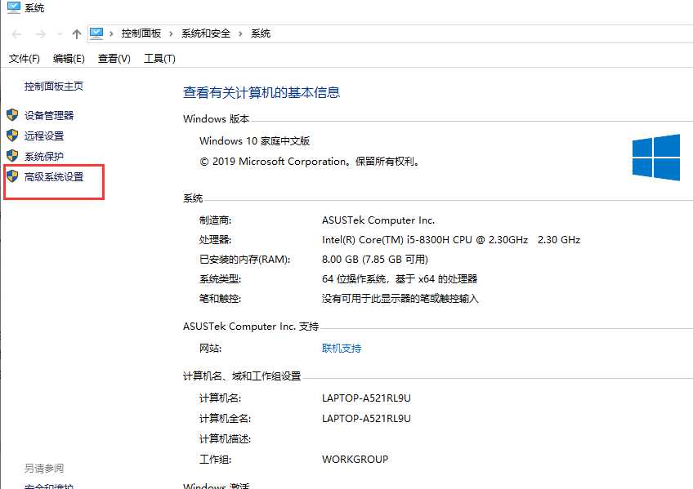
Task: Click the computer icon in address bar
Action: (96, 33)
